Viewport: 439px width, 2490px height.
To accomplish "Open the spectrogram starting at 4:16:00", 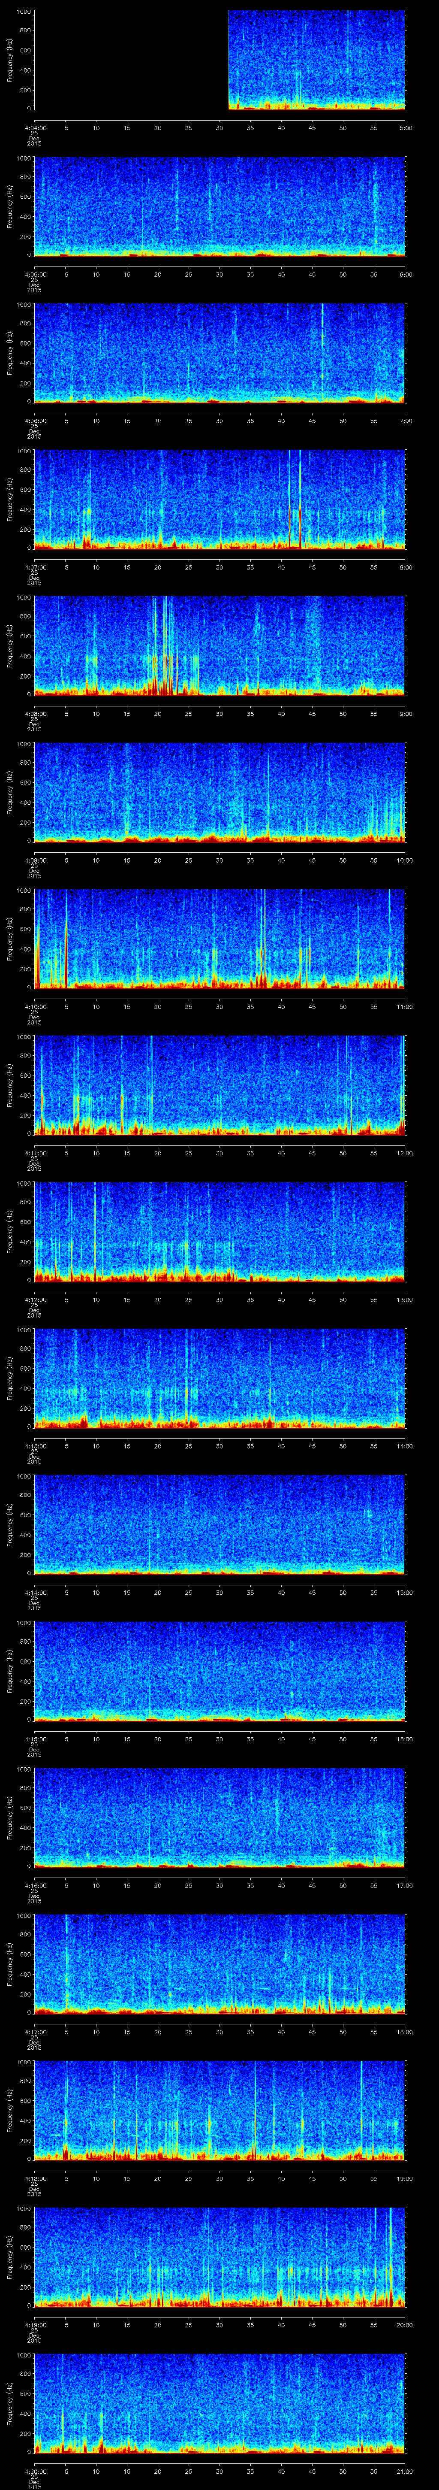I will coord(220,1817).
